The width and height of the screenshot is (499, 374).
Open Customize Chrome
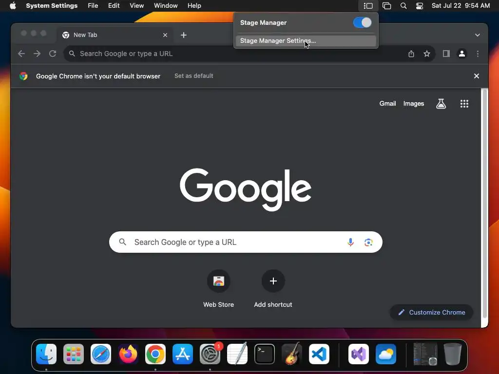pyautogui.click(x=432, y=313)
